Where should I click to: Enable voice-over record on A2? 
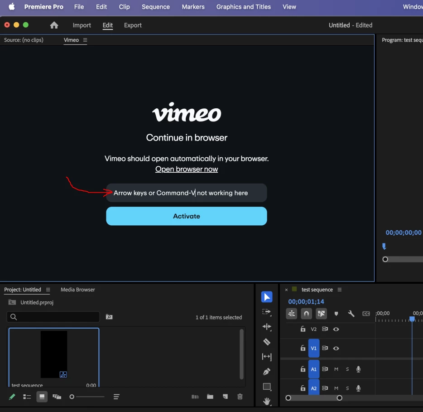pyautogui.click(x=358, y=388)
